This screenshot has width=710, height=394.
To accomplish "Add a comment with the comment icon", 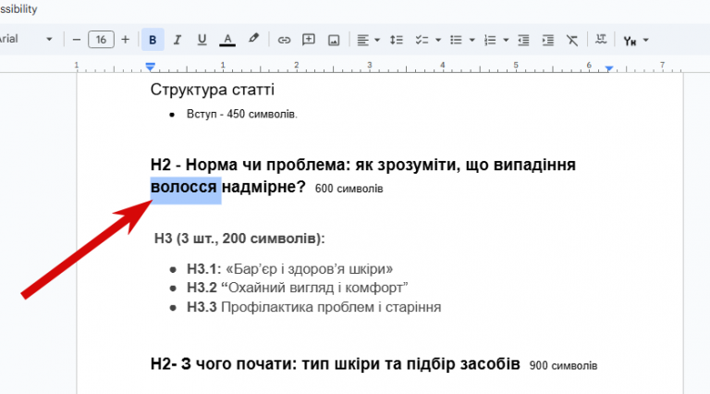I will (x=309, y=40).
